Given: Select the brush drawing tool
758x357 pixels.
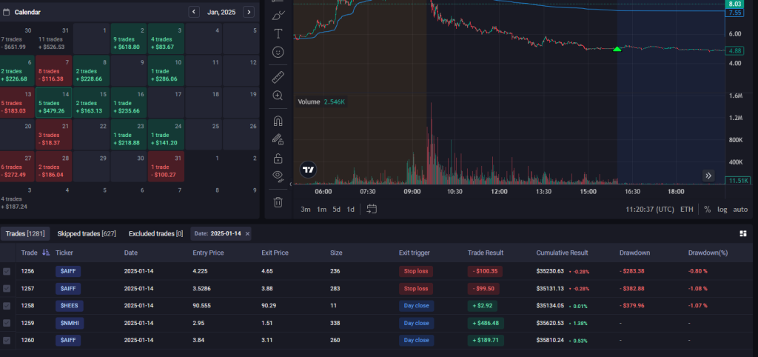Looking at the screenshot, I should [x=278, y=15].
